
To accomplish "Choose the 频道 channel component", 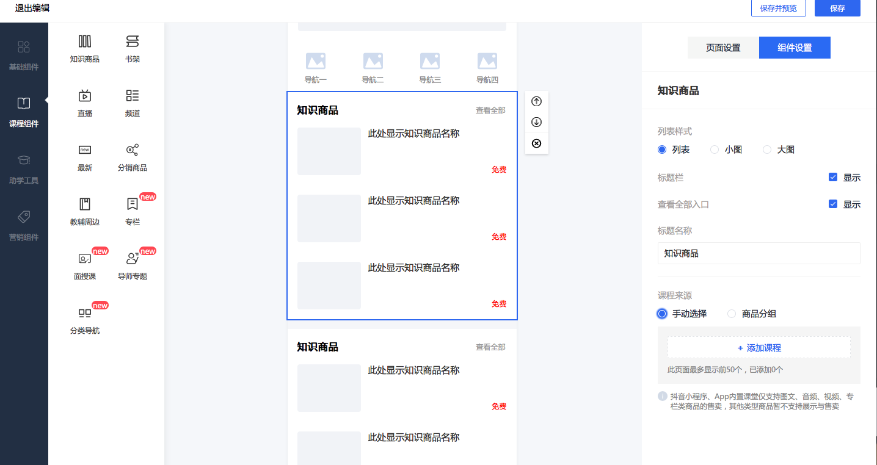I will (x=133, y=103).
